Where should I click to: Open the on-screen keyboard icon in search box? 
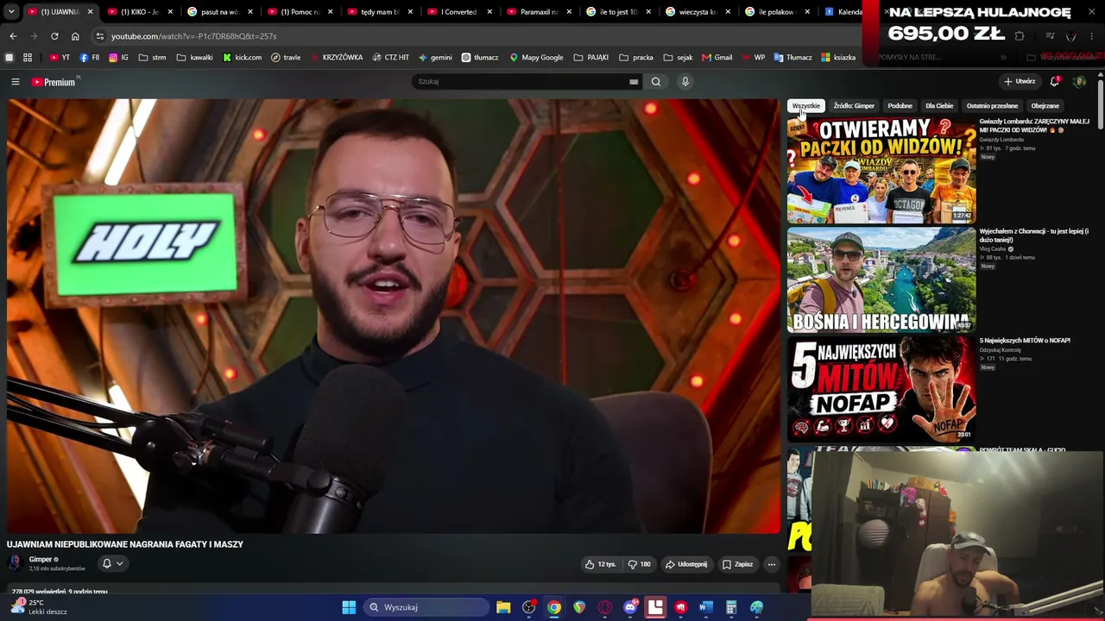click(634, 82)
